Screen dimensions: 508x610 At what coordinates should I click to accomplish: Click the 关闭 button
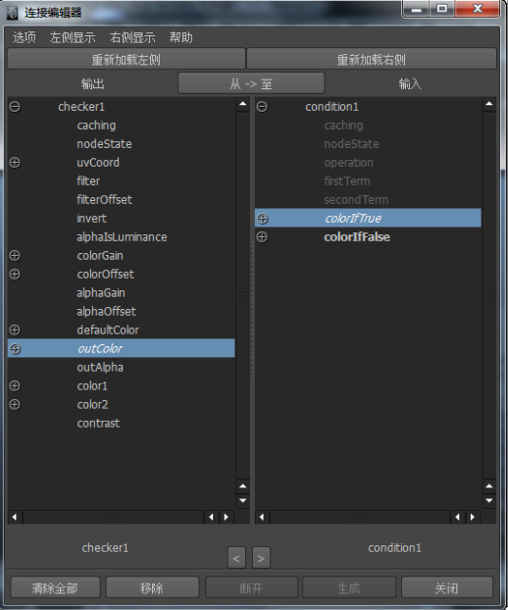coord(446,587)
